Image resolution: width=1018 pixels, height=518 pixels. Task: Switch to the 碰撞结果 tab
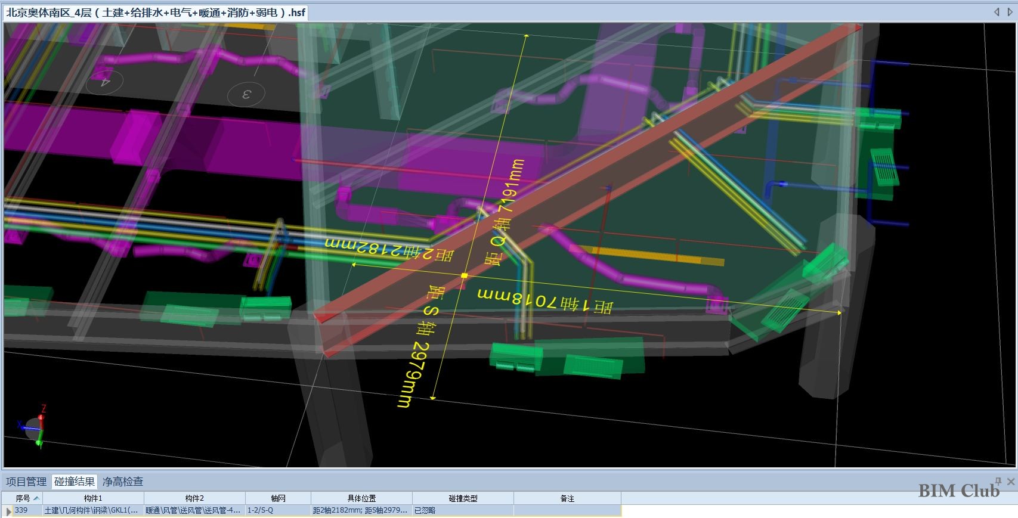[75, 482]
